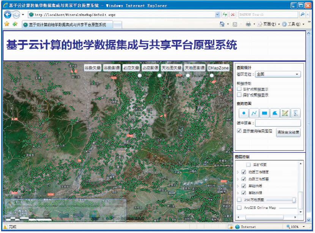Click the edit-vertices query range icon
Image resolution: width=315 pixels, height=233 pixels.
click(x=285, y=113)
